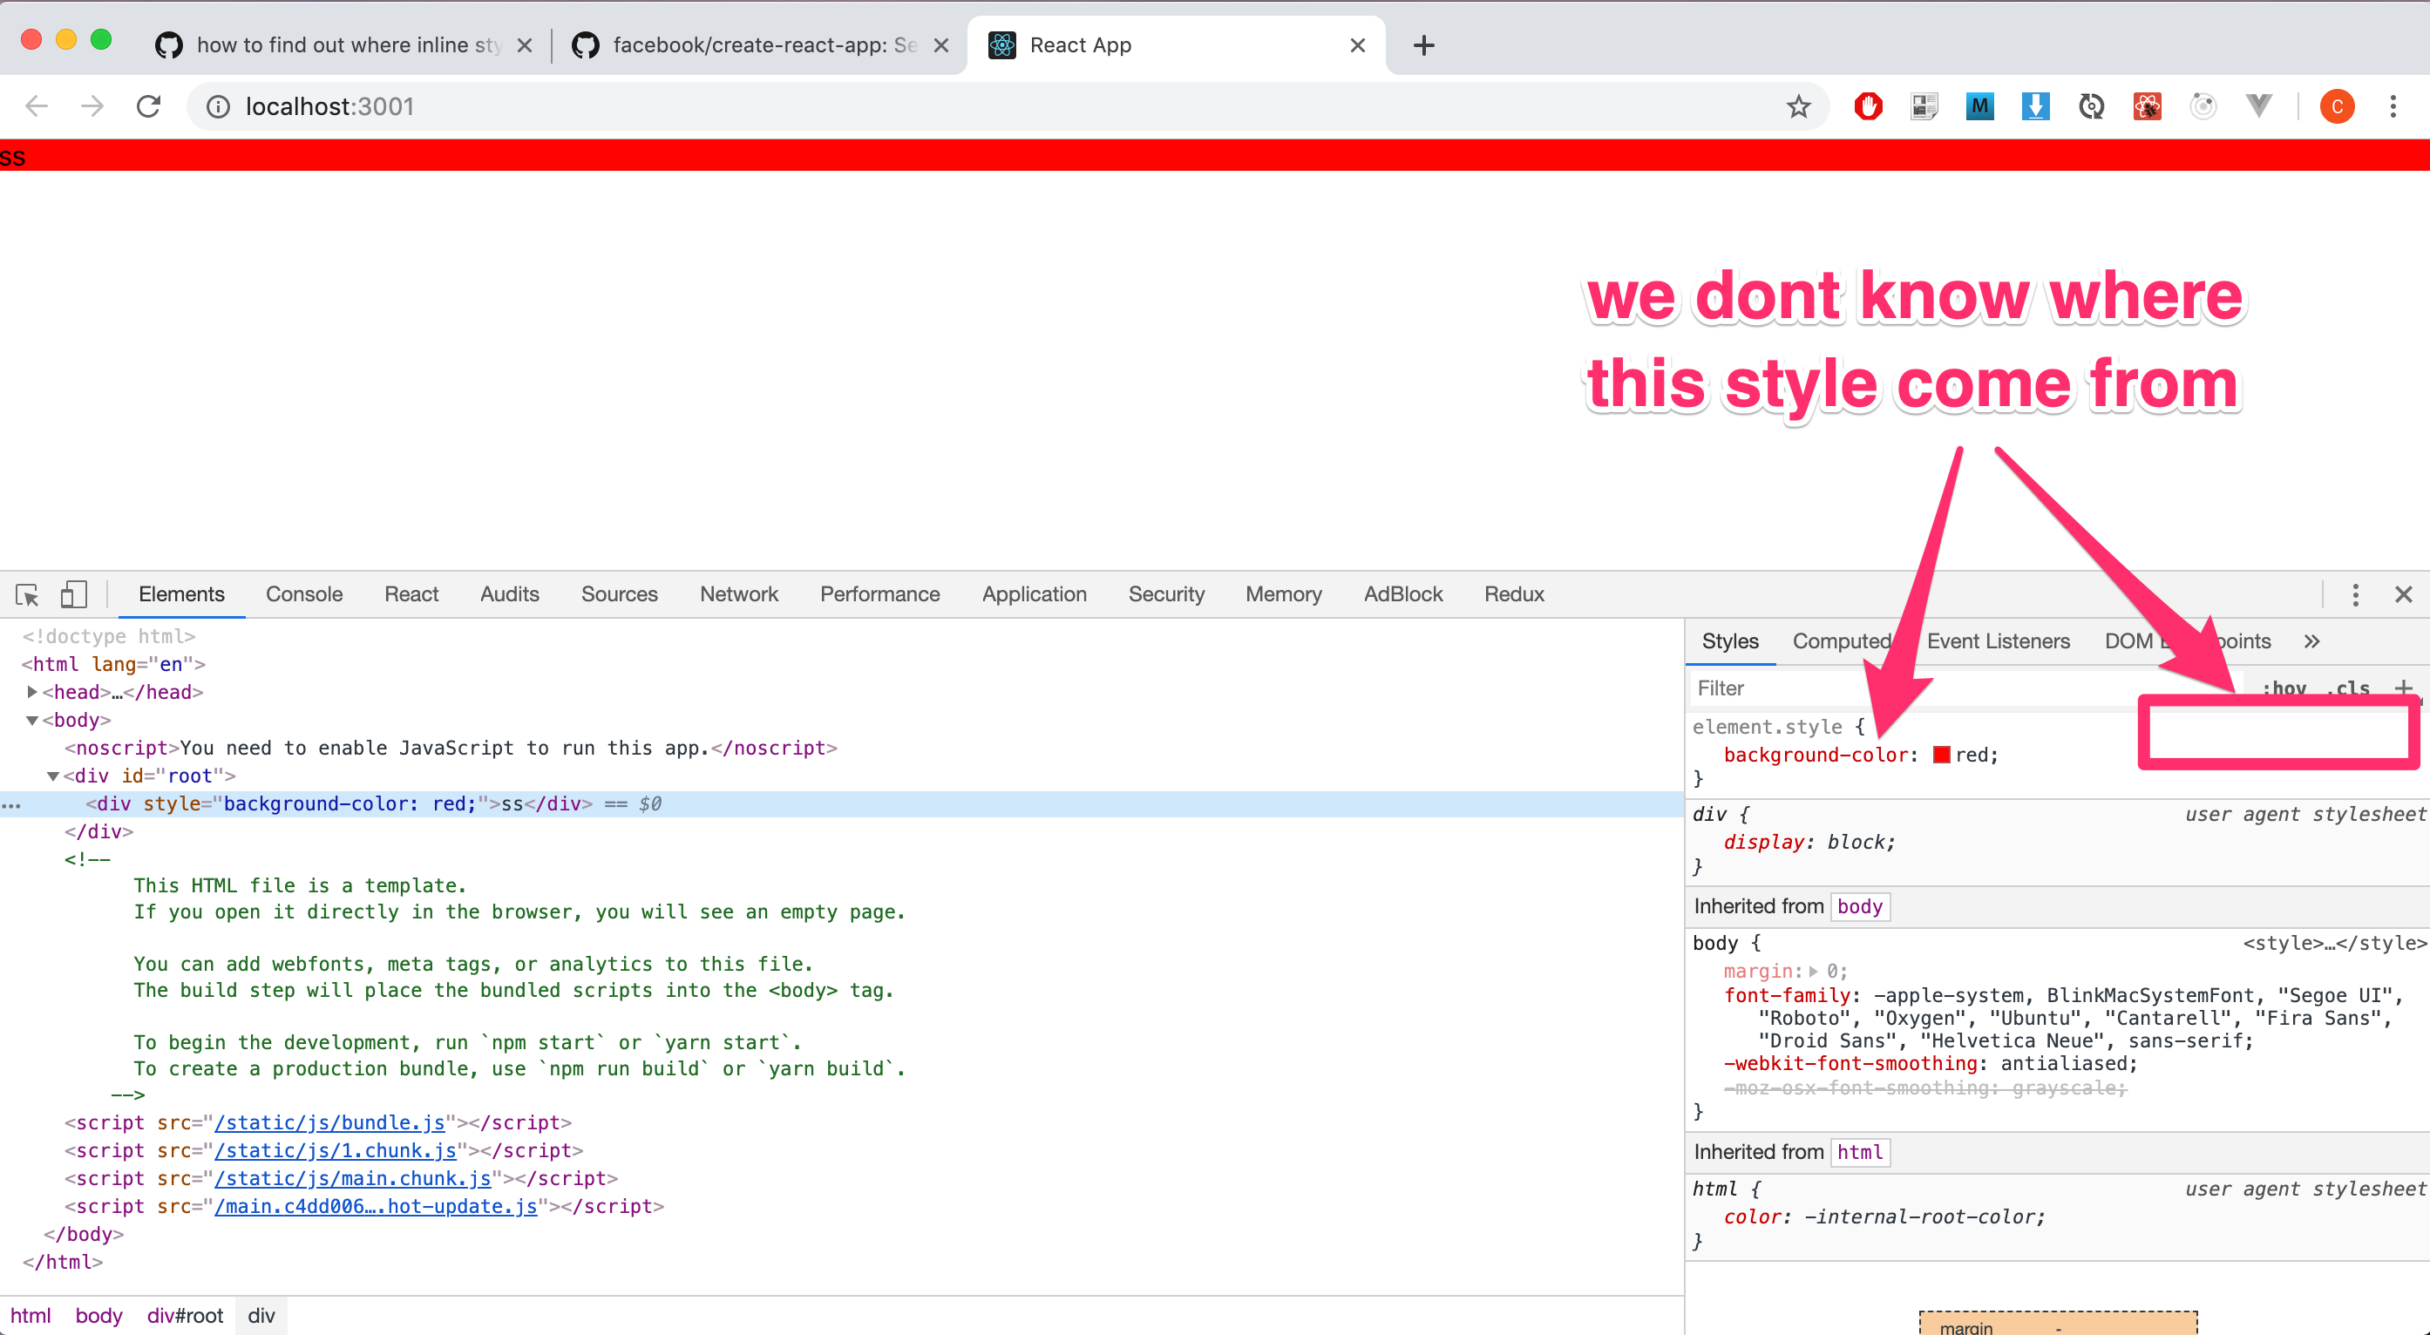The image size is (2430, 1335).
Task: Click the 'display: block' declaration
Action: [1809, 842]
